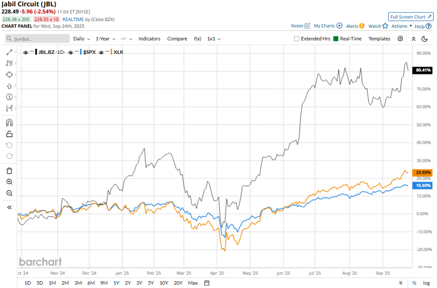Select the arrow marker tool
Viewport: 437px width, 288px height.
pyautogui.click(x=9, y=86)
